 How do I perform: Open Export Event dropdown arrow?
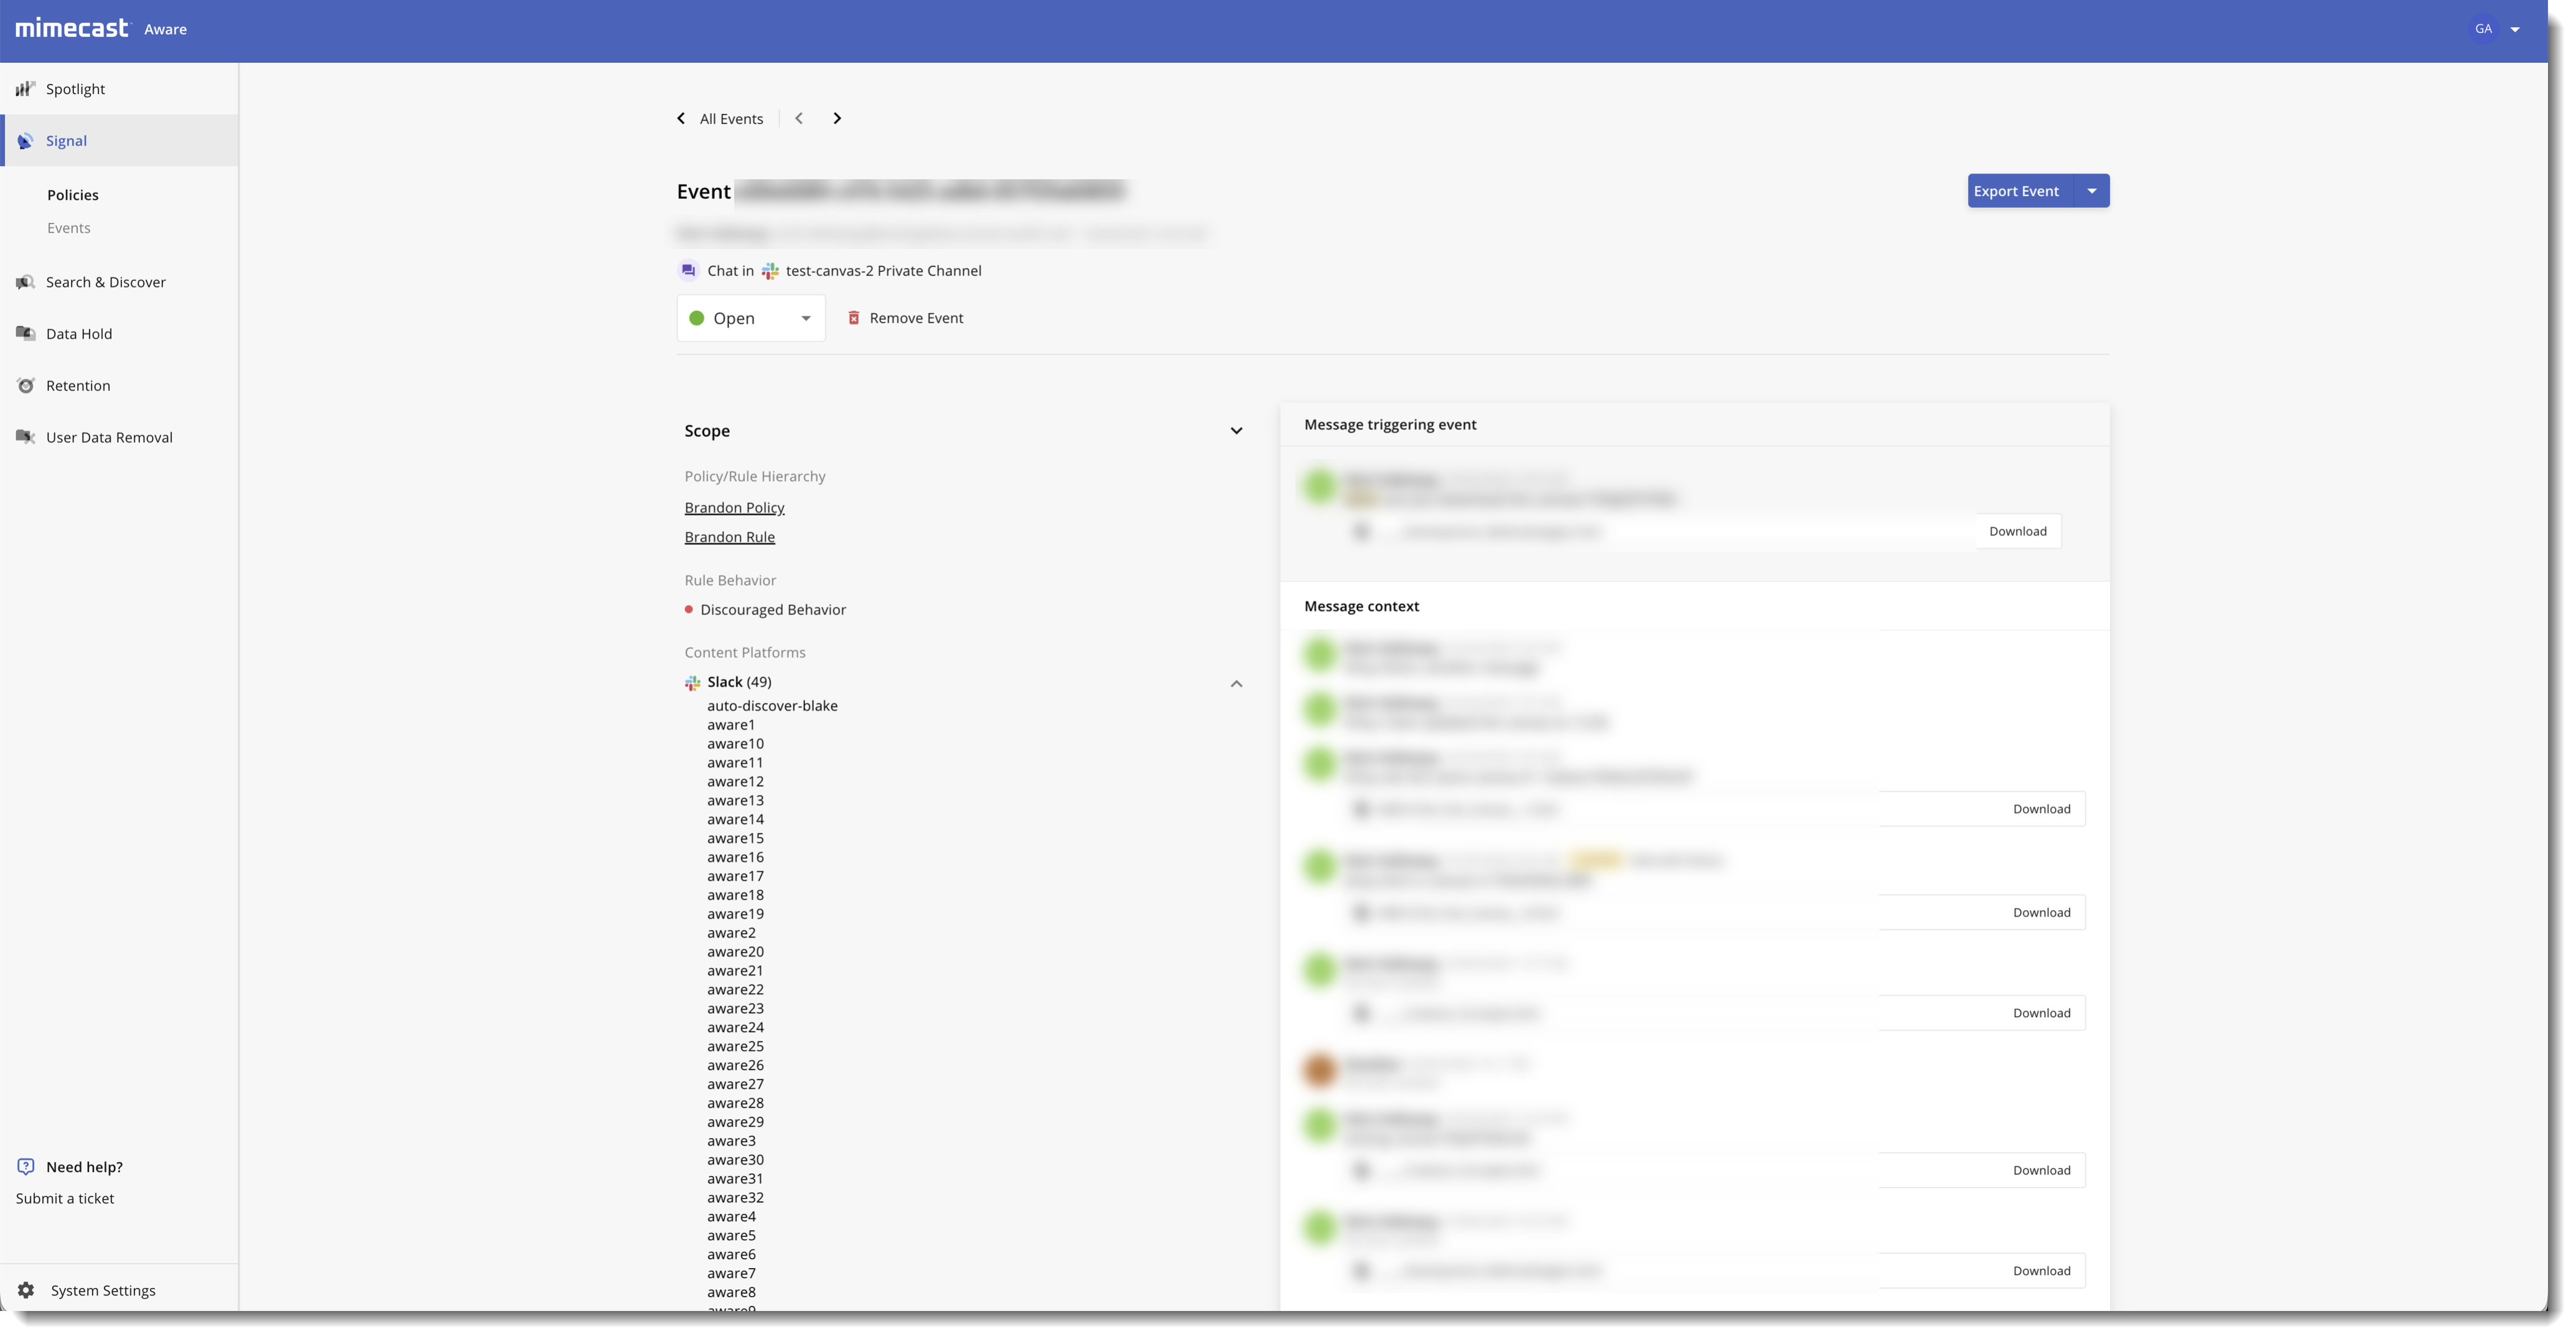(x=2091, y=191)
